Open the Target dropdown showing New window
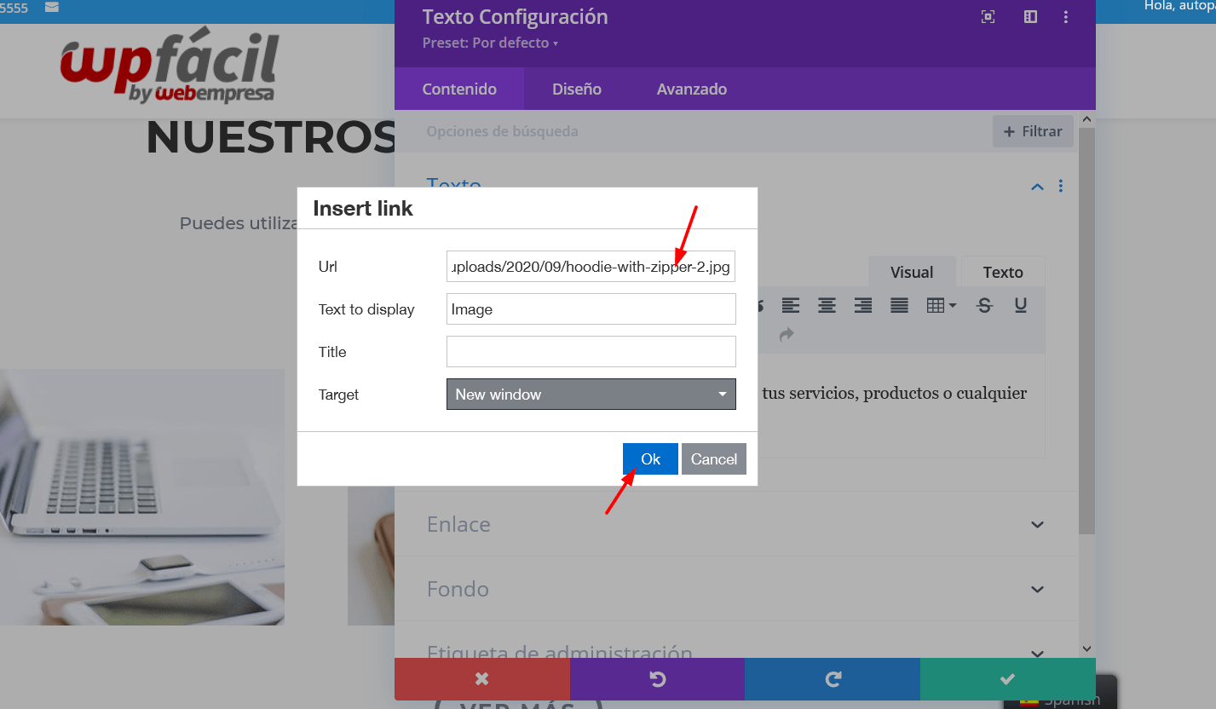 [x=591, y=395]
